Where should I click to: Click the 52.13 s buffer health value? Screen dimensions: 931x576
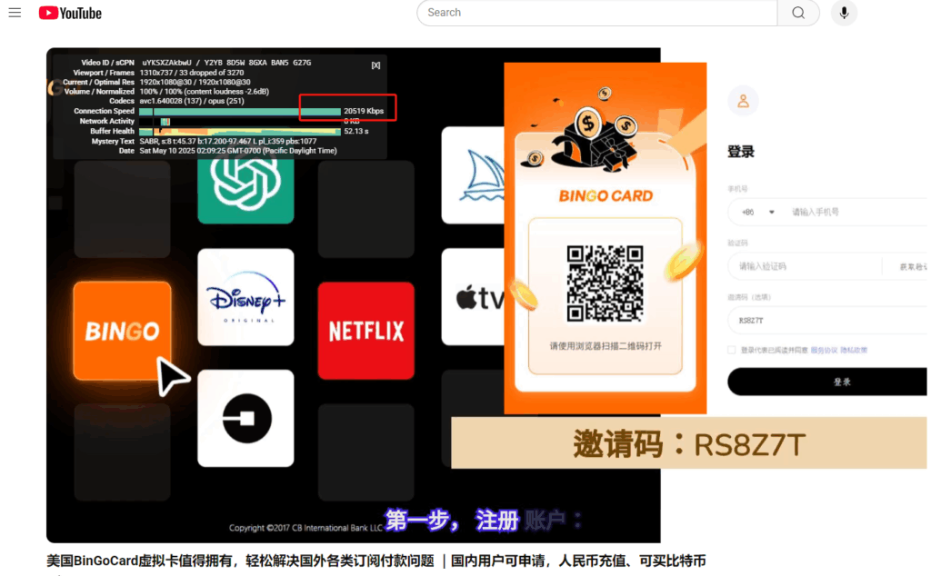356,131
